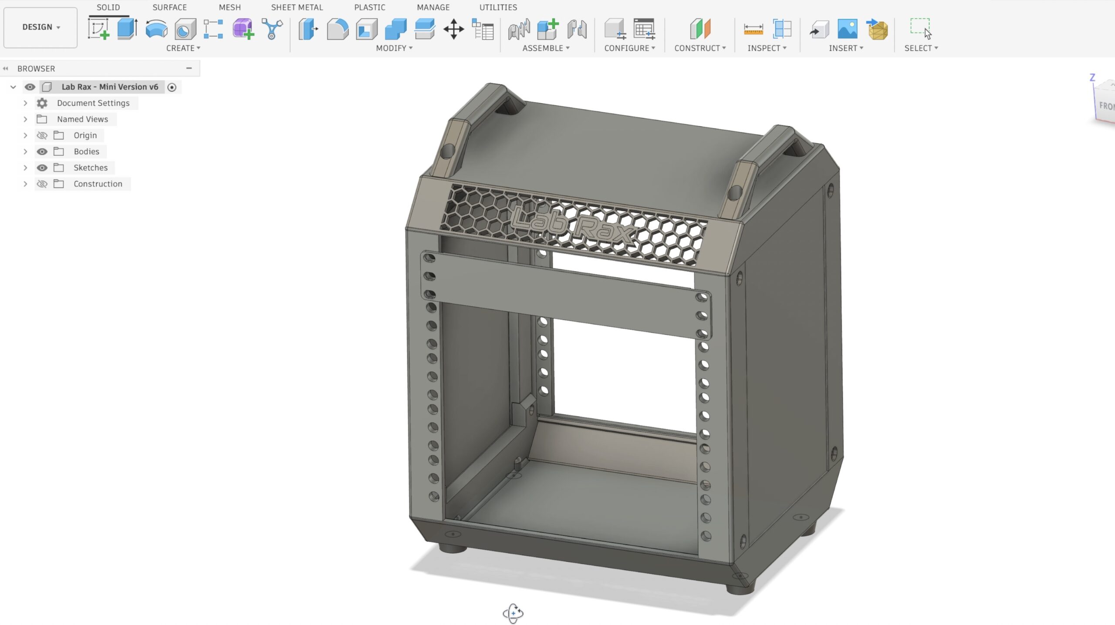Activate radio button beside Lab Rax component

(172, 87)
